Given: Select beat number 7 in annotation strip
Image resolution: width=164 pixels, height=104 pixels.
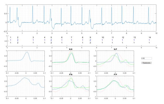Looking at the screenshot, I should pos(71,37).
